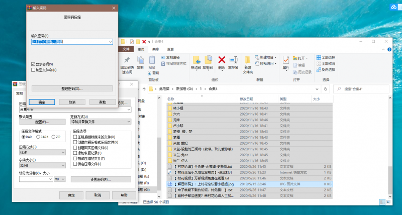The width and height of the screenshot is (402, 215).
Task: Switch to the Share (共享) ribbon tab
Action: [156, 49]
